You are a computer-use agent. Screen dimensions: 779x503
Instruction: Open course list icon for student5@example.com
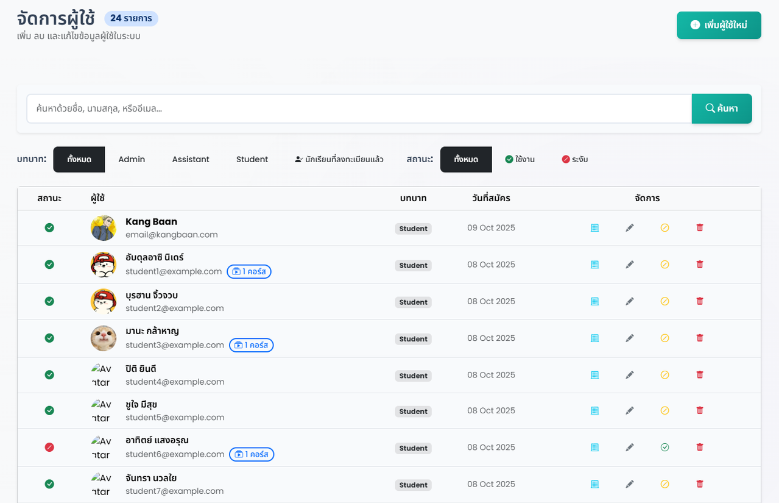[x=594, y=410]
